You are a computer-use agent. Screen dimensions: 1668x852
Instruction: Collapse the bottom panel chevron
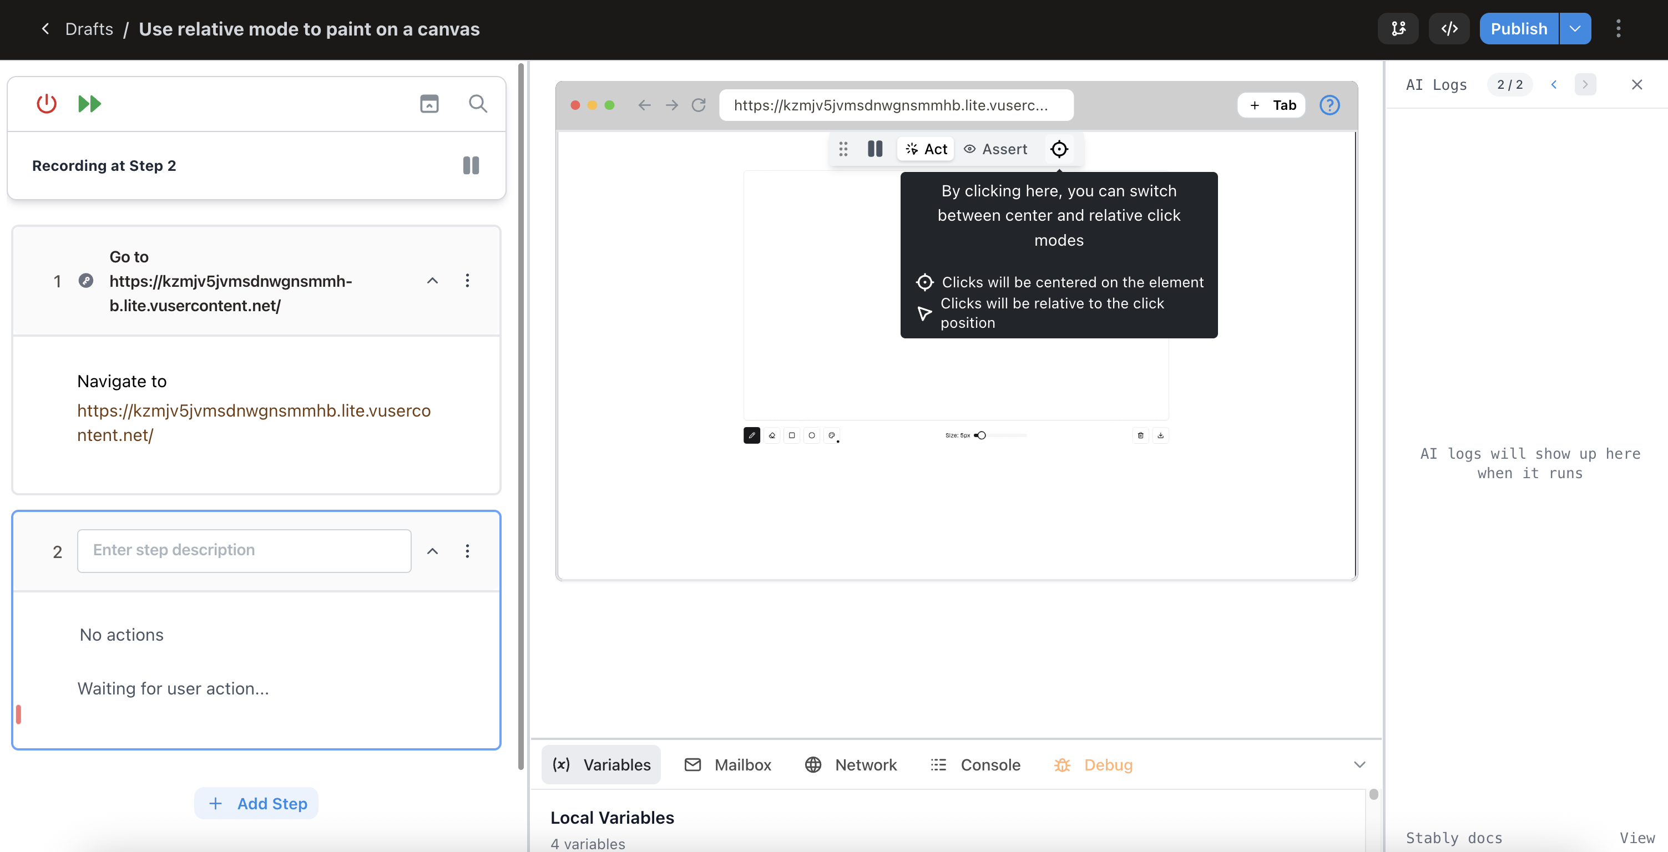[x=1359, y=764]
